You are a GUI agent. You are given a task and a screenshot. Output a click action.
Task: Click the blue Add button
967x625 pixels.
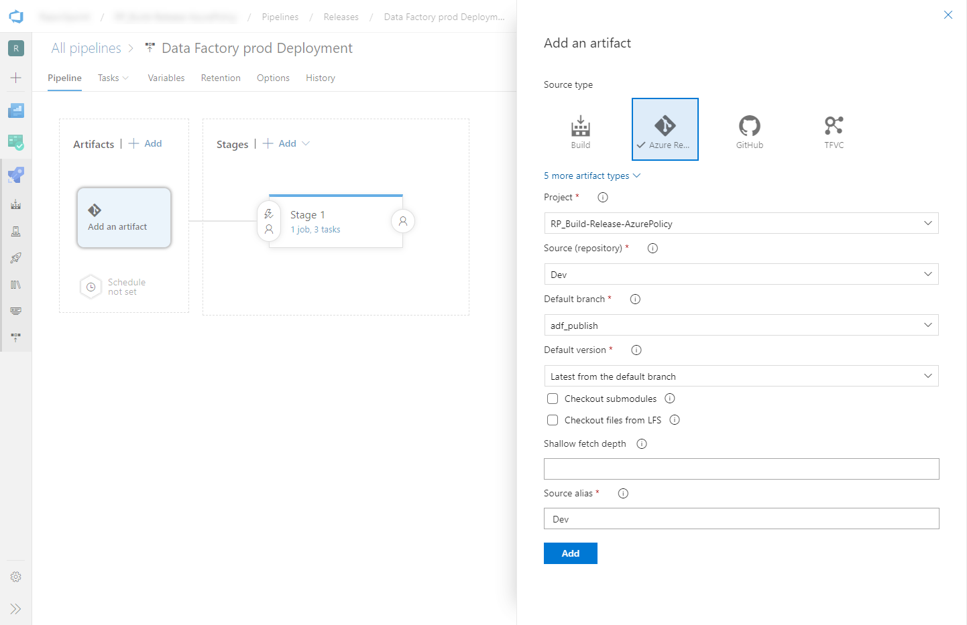pos(571,553)
